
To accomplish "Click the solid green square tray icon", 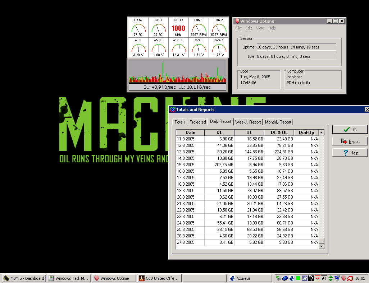I will pyautogui.click(x=298, y=278).
